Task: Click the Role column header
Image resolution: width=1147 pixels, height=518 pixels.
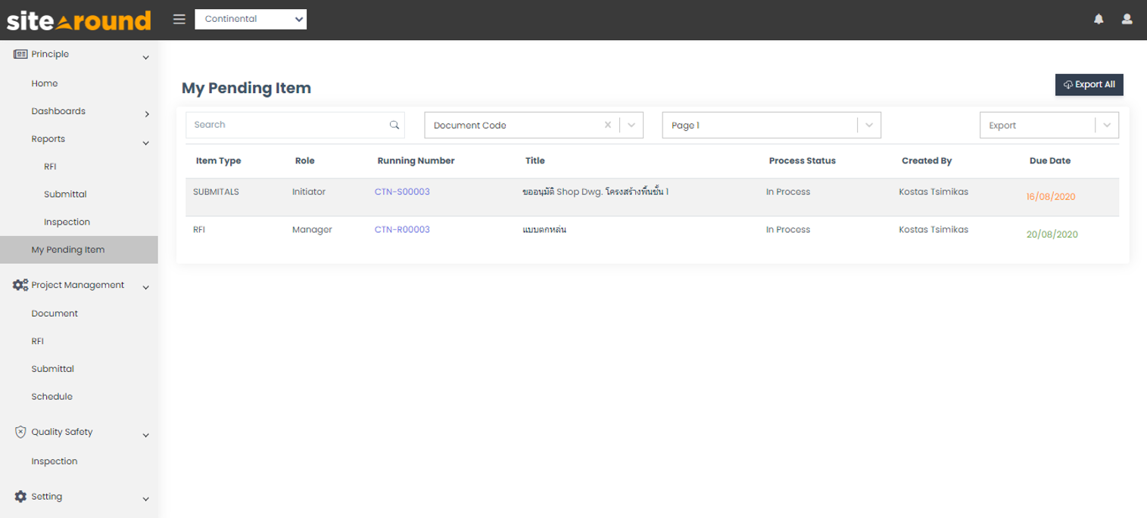Action: pyautogui.click(x=305, y=160)
